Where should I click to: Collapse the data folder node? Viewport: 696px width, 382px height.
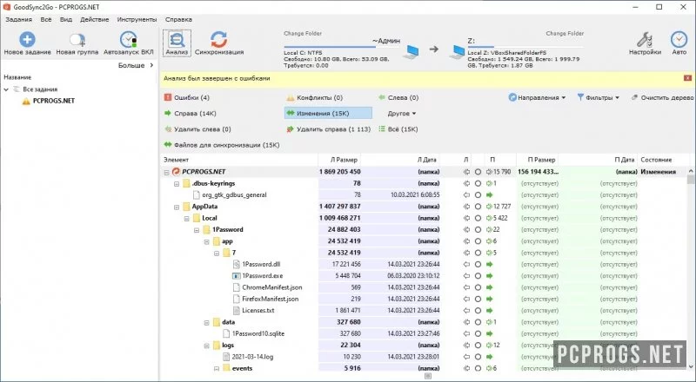pos(206,322)
